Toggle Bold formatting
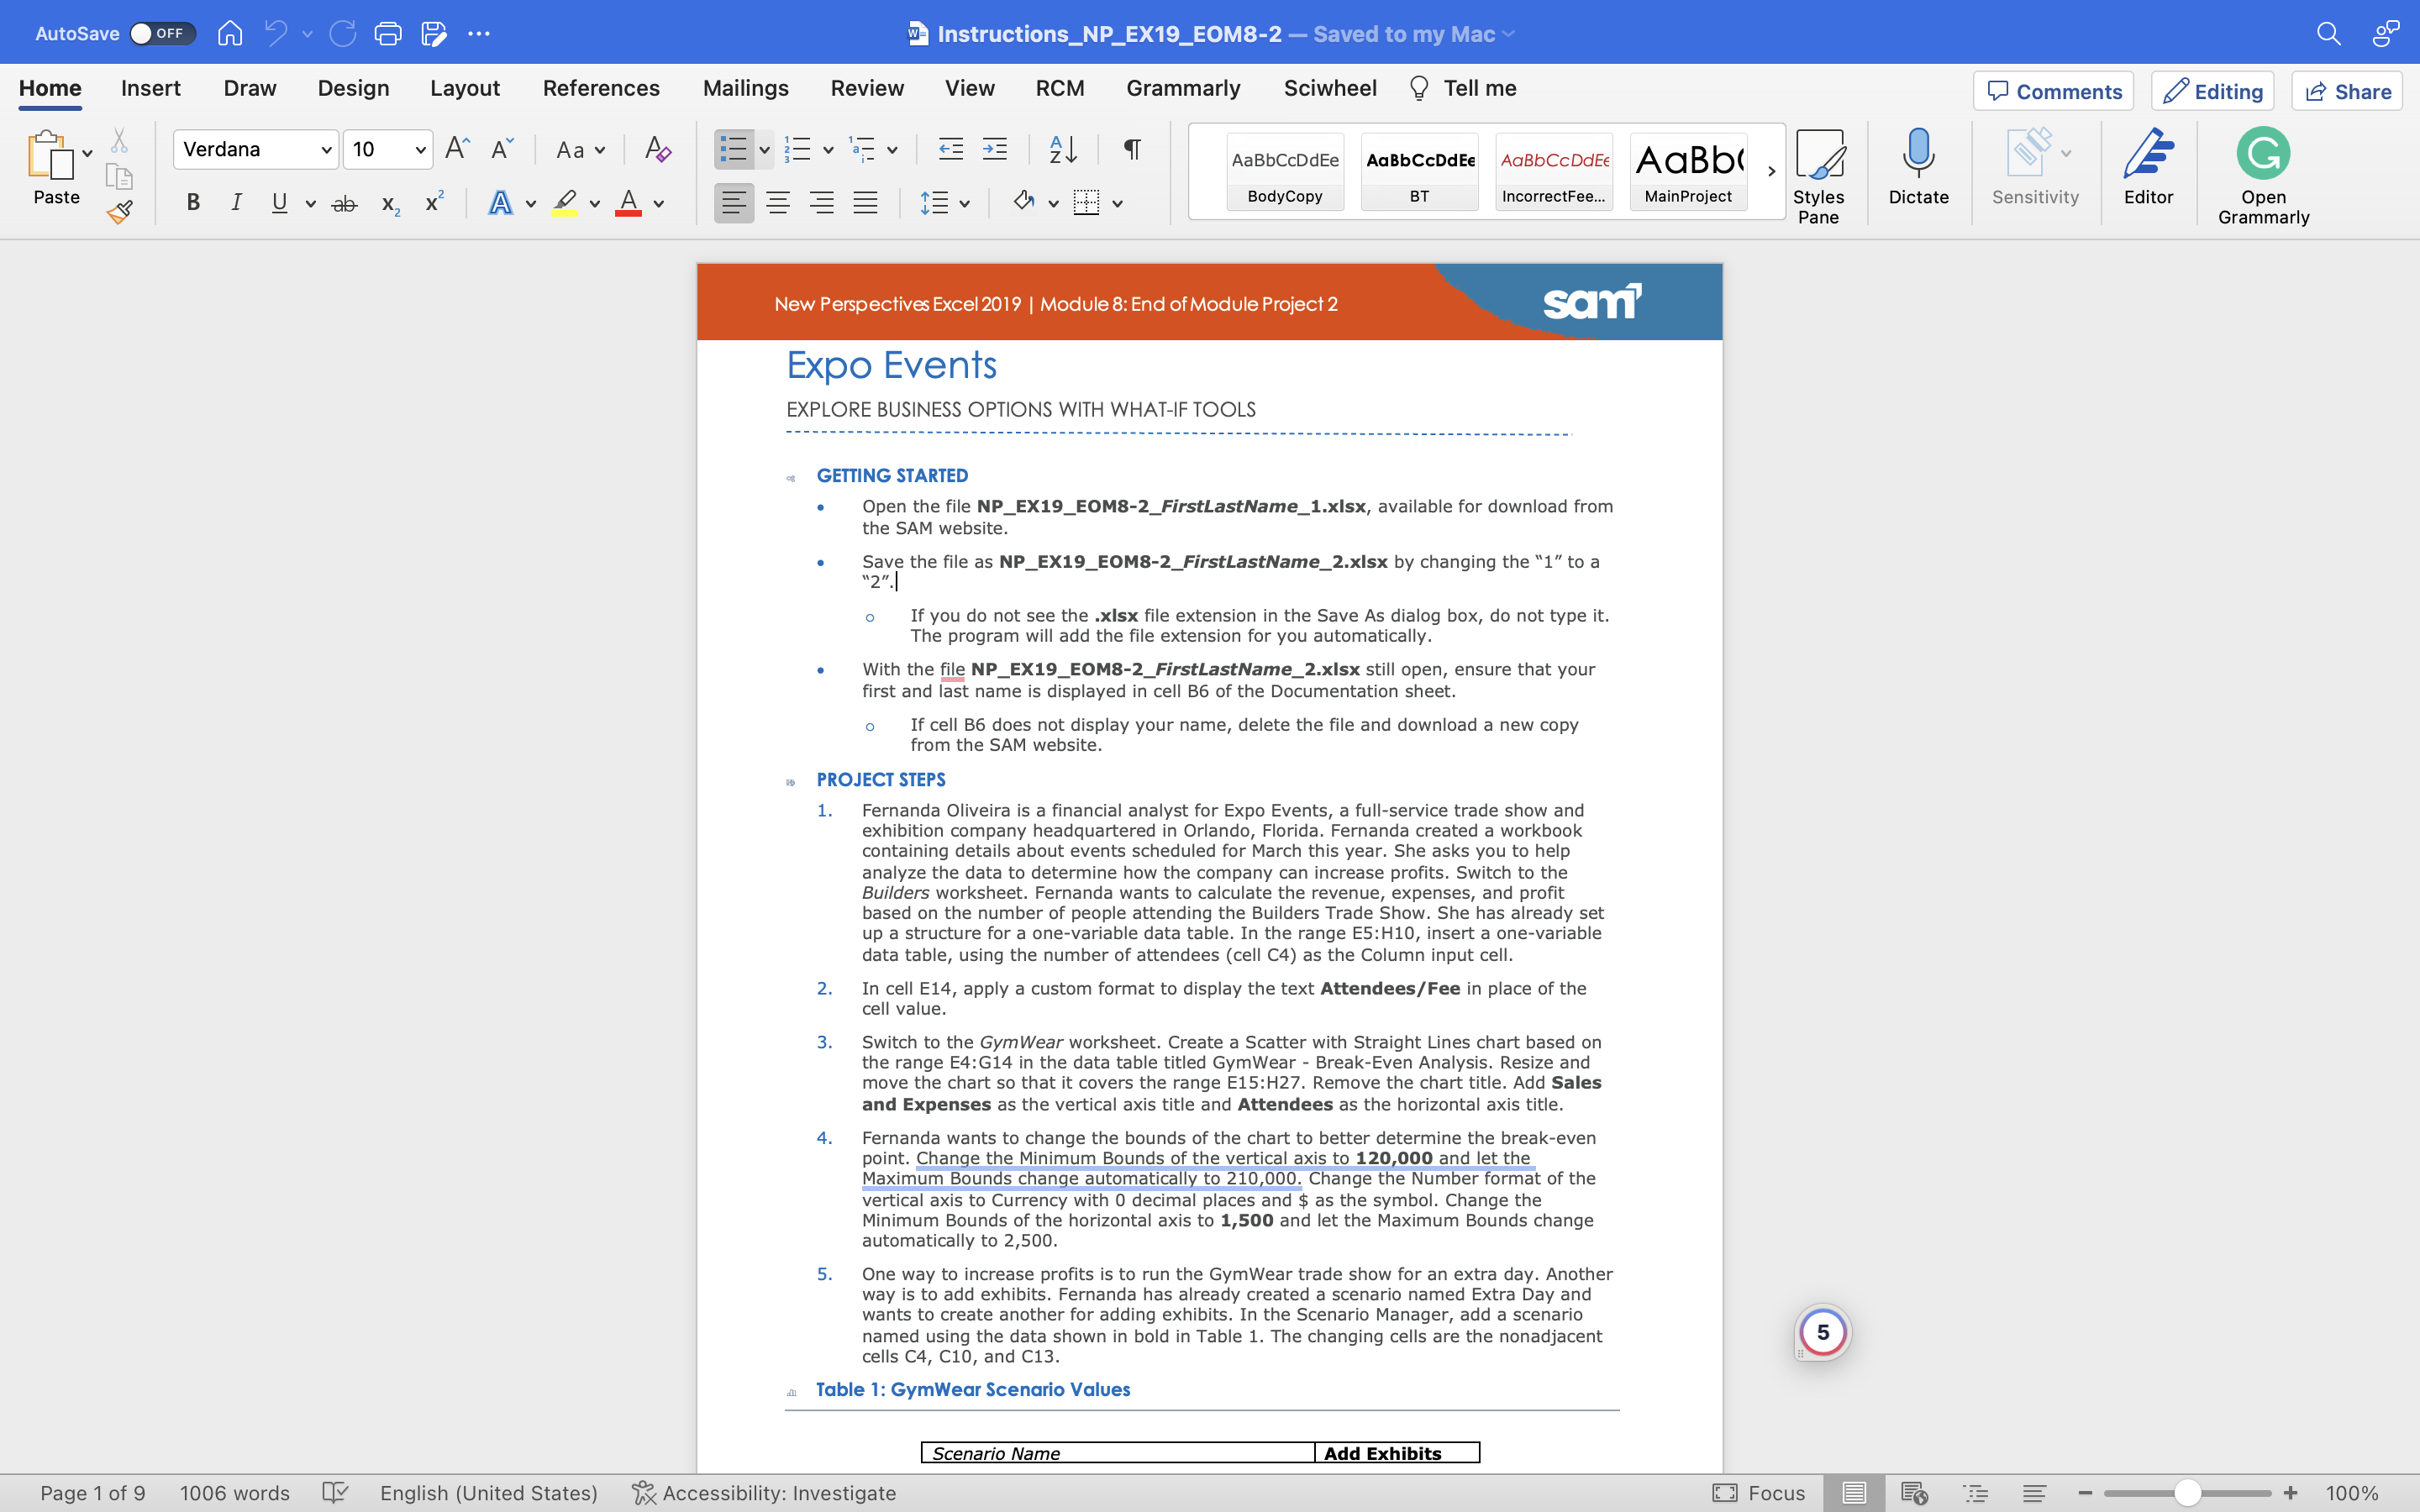The height and width of the screenshot is (1512, 2420). coord(193,203)
